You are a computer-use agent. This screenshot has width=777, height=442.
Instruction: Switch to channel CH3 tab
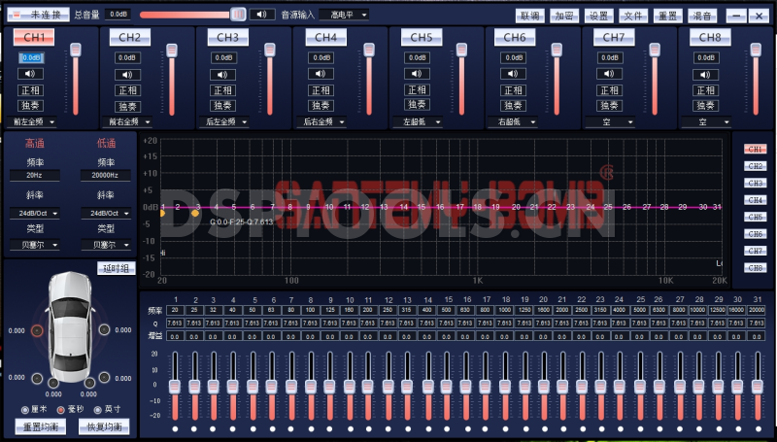tap(228, 37)
